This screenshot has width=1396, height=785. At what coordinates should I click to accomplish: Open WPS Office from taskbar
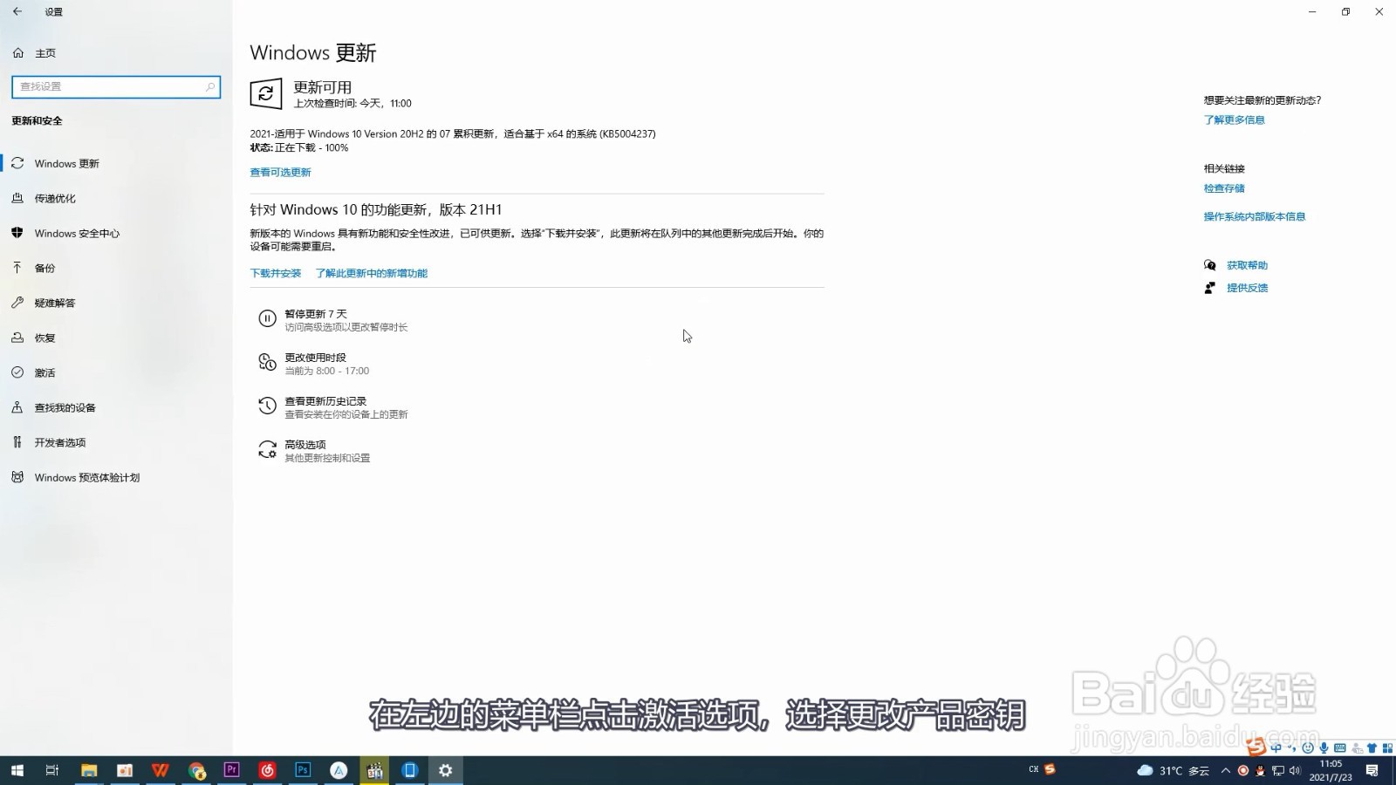160,770
